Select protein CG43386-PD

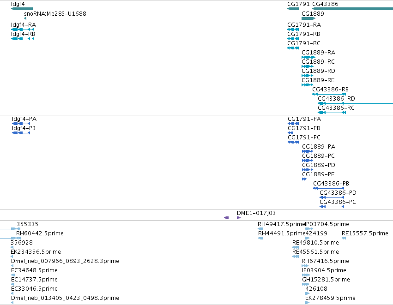[x=338, y=193]
